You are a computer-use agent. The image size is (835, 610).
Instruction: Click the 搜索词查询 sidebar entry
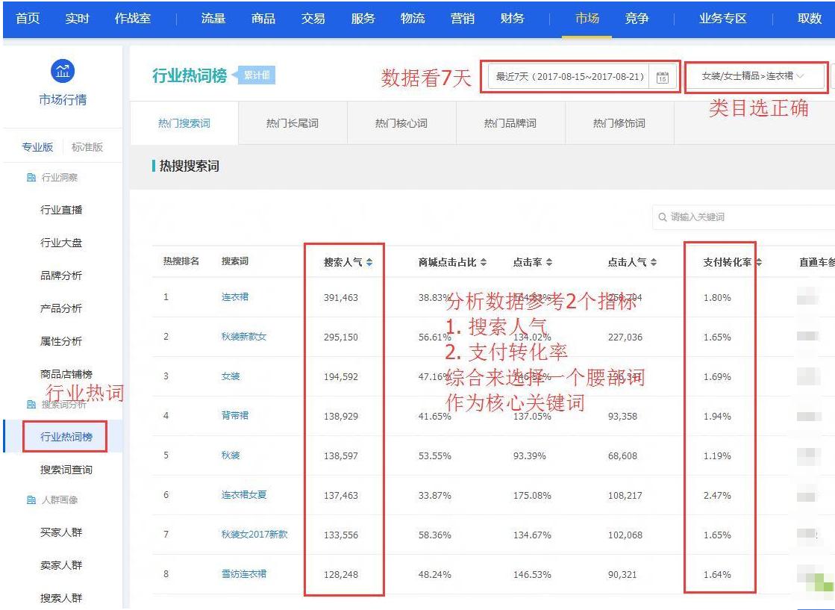pos(67,471)
